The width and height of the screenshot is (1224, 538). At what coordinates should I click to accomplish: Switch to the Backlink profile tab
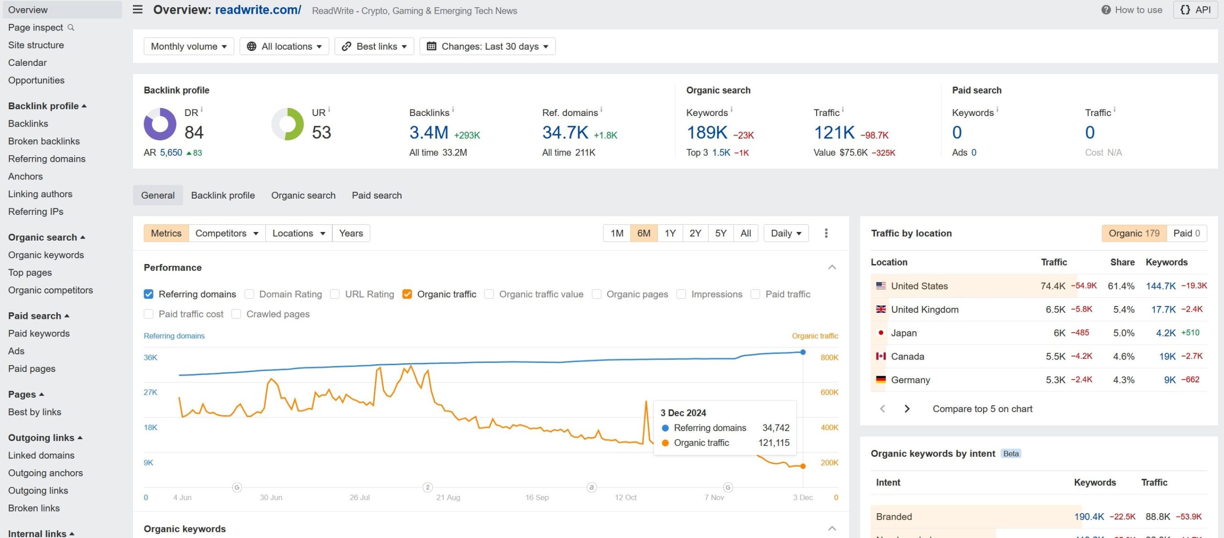click(223, 195)
